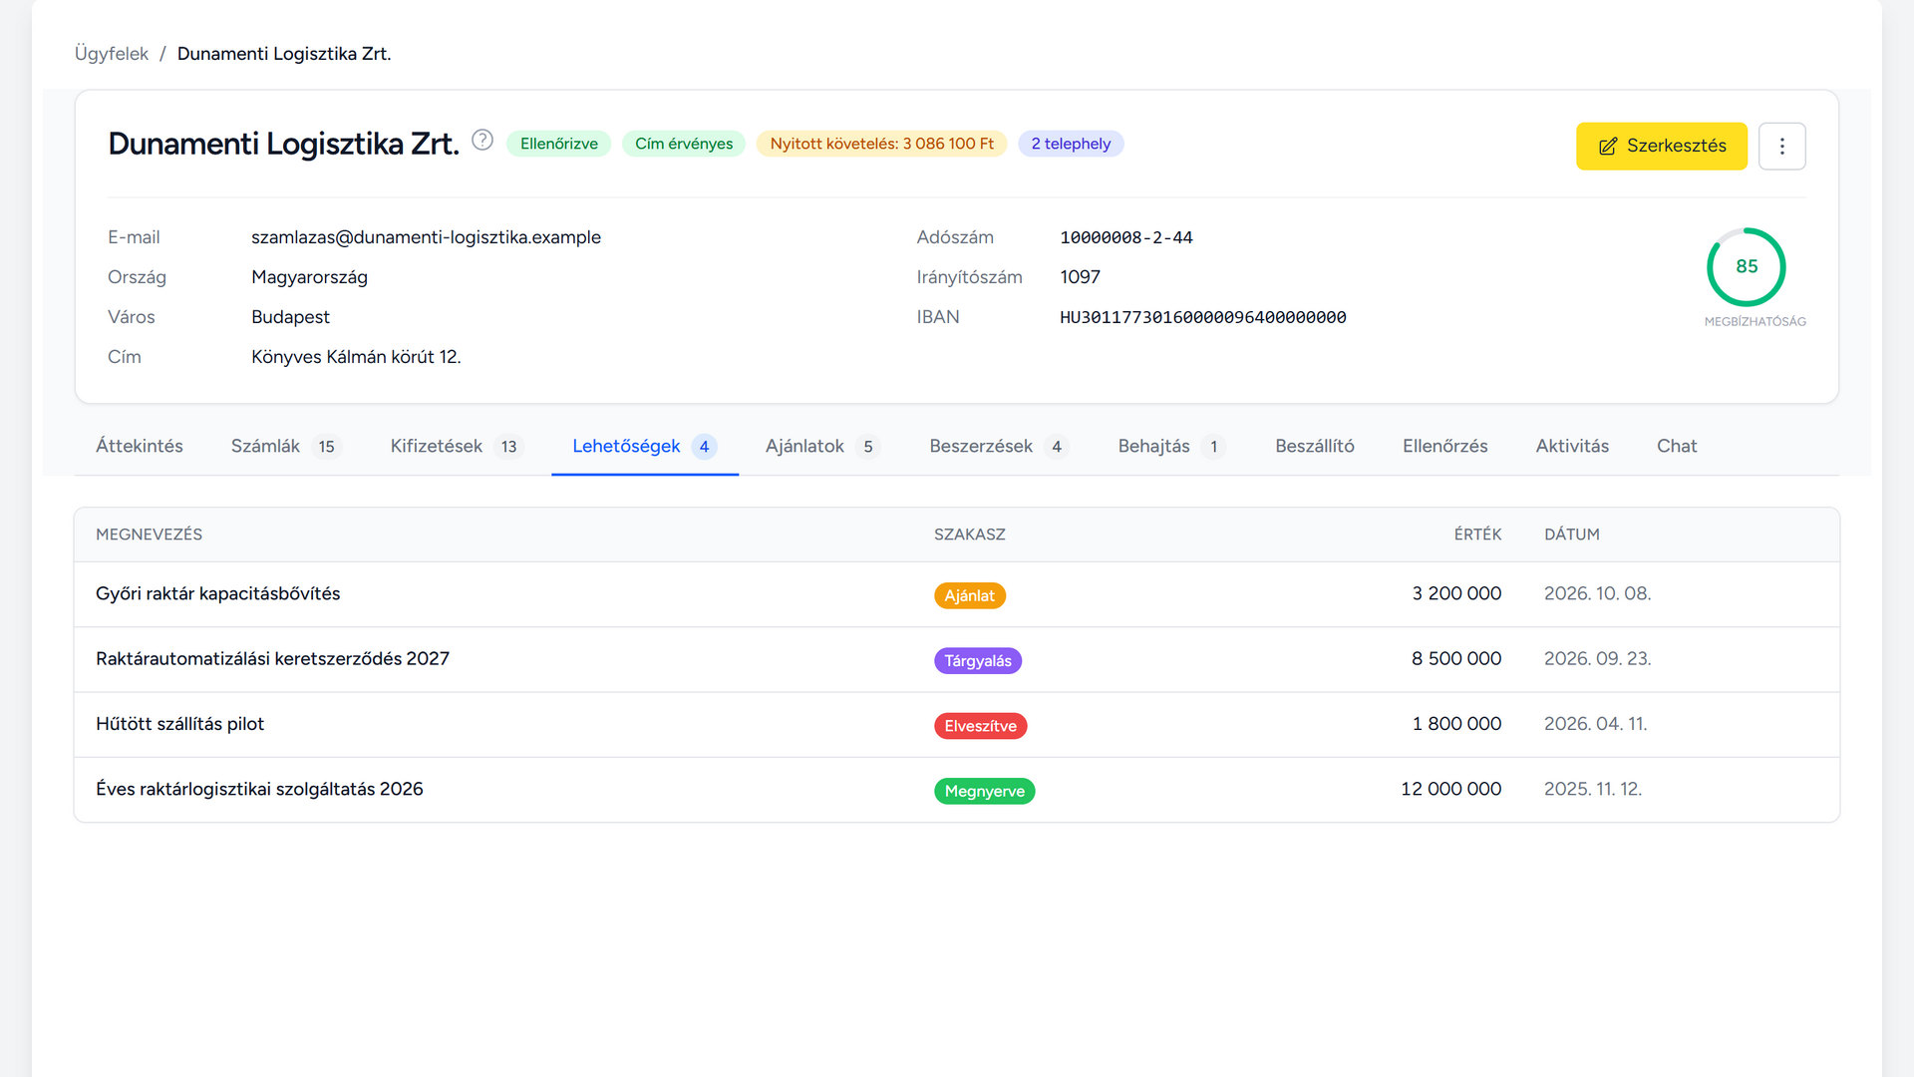Open the Kifizetések tab
This screenshot has width=1914, height=1077.
click(x=457, y=447)
